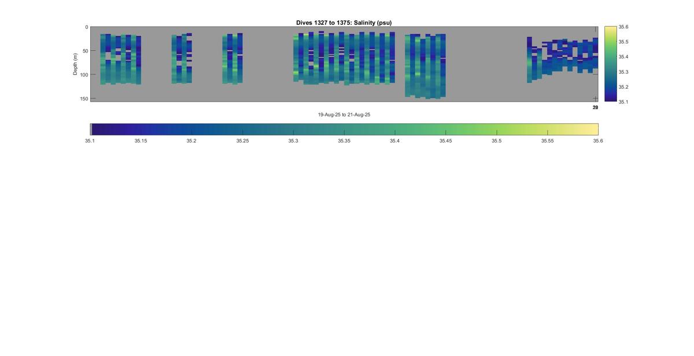Click the date range label '19-Aug-25 to 21-Aug-25'
This screenshot has width=694, height=356.
pos(344,115)
